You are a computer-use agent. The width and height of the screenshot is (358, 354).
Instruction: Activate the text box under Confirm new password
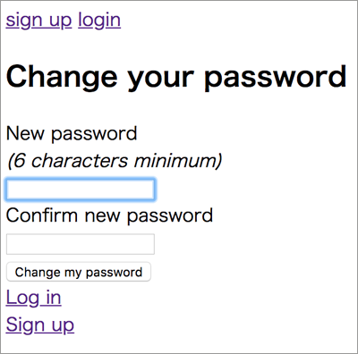[x=81, y=244]
